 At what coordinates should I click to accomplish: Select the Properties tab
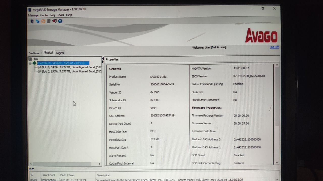(x=112, y=59)
